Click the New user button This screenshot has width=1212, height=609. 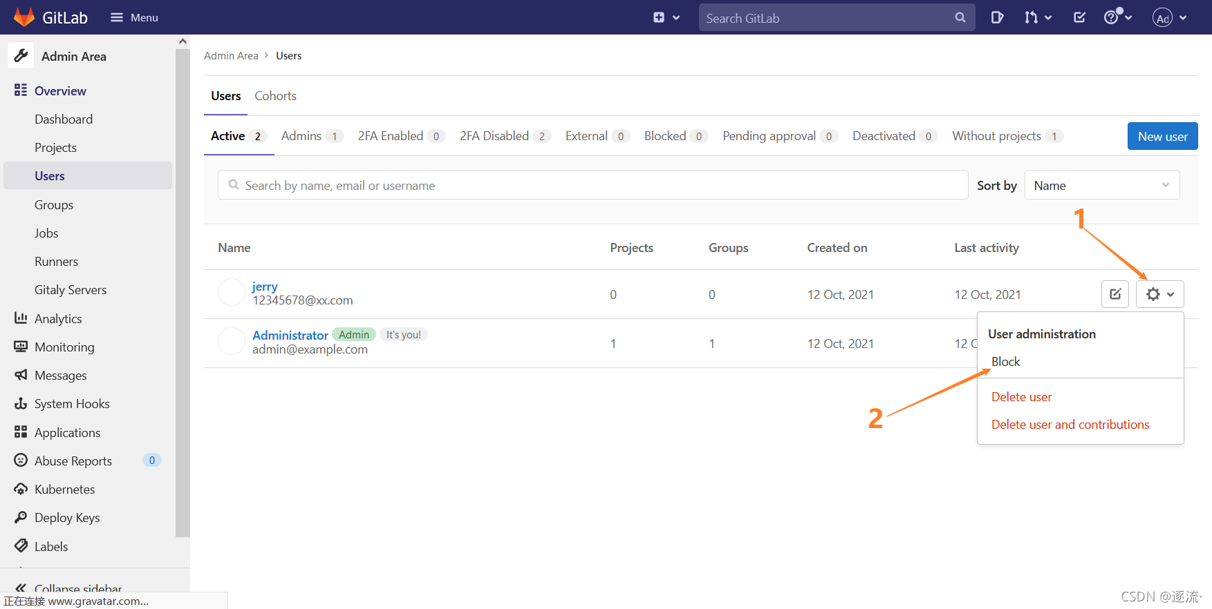coord(1163,136)
